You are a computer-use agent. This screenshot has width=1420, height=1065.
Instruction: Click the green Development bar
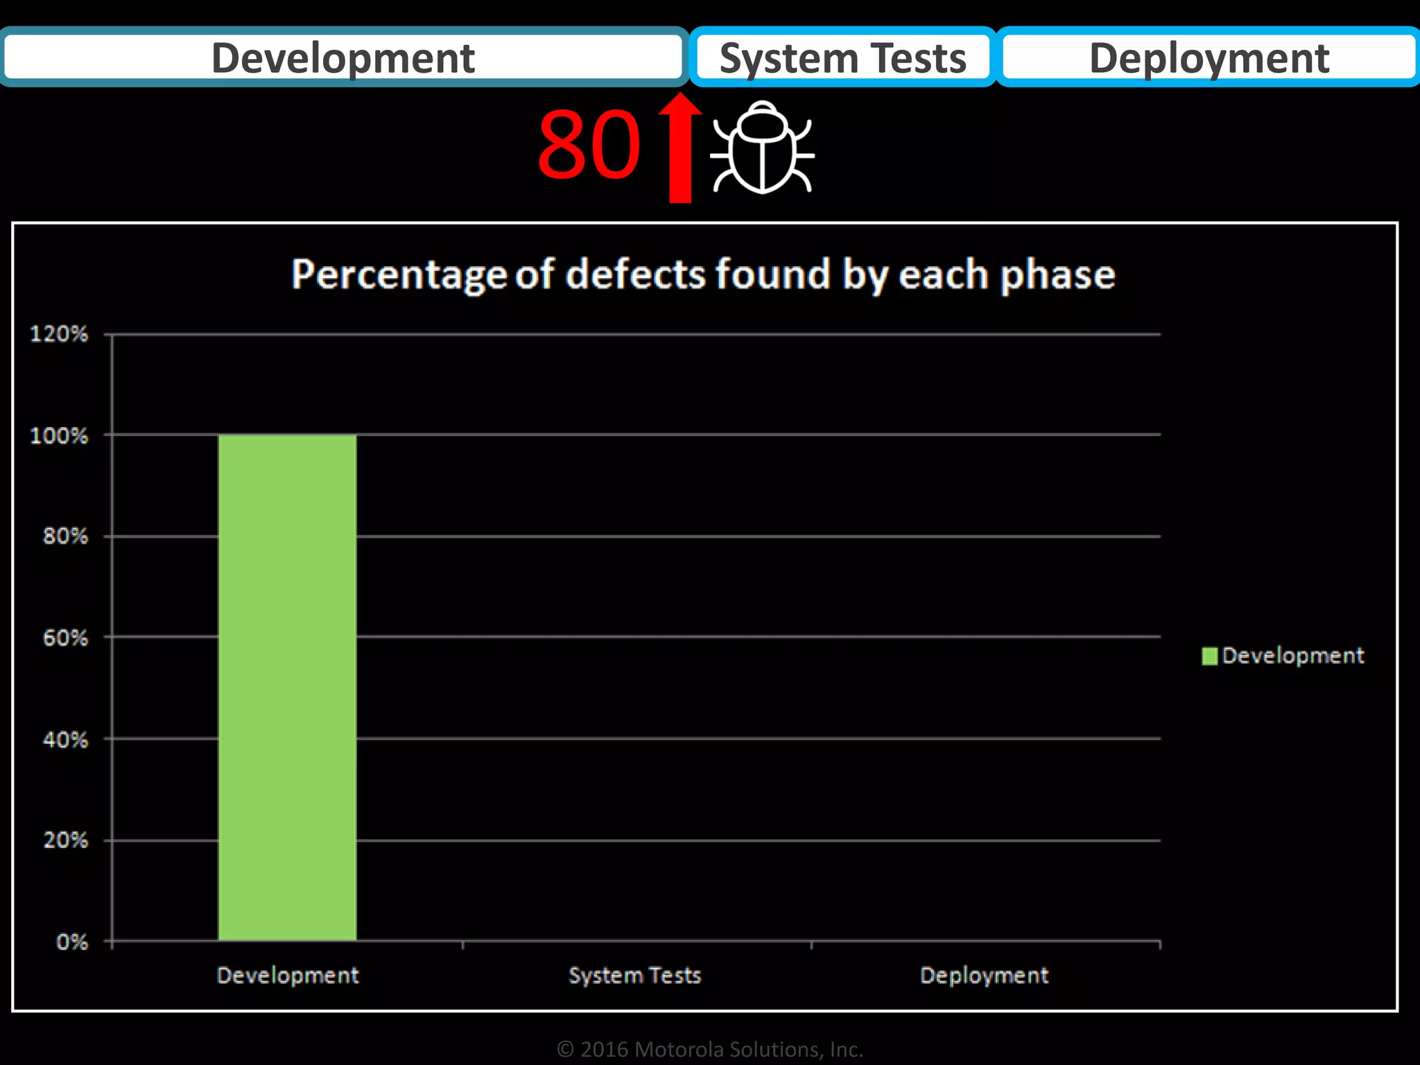287,687
